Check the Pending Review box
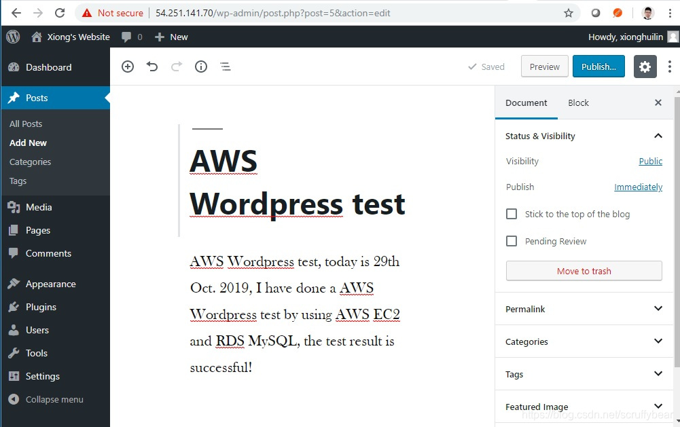Screen dimensions: 680x427 [512, 241]
